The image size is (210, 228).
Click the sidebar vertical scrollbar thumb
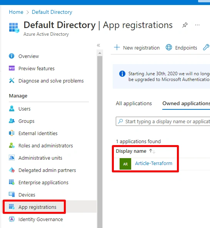pyautogui.click(x=100, y=142)
